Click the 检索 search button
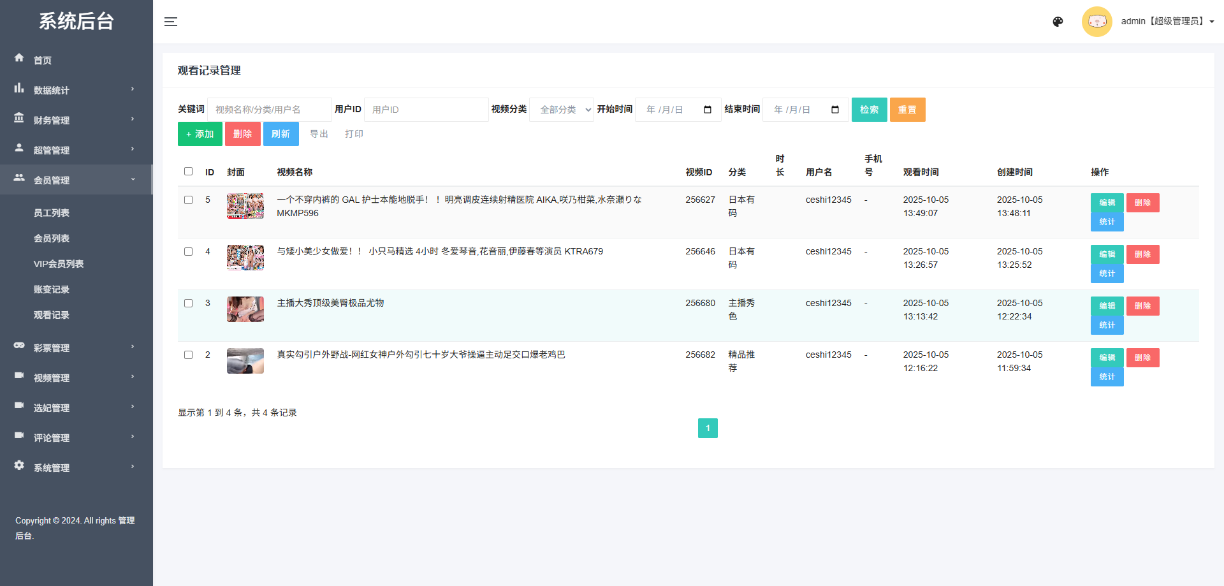This screenshot has width=1224, height=586. click(869, 109)
